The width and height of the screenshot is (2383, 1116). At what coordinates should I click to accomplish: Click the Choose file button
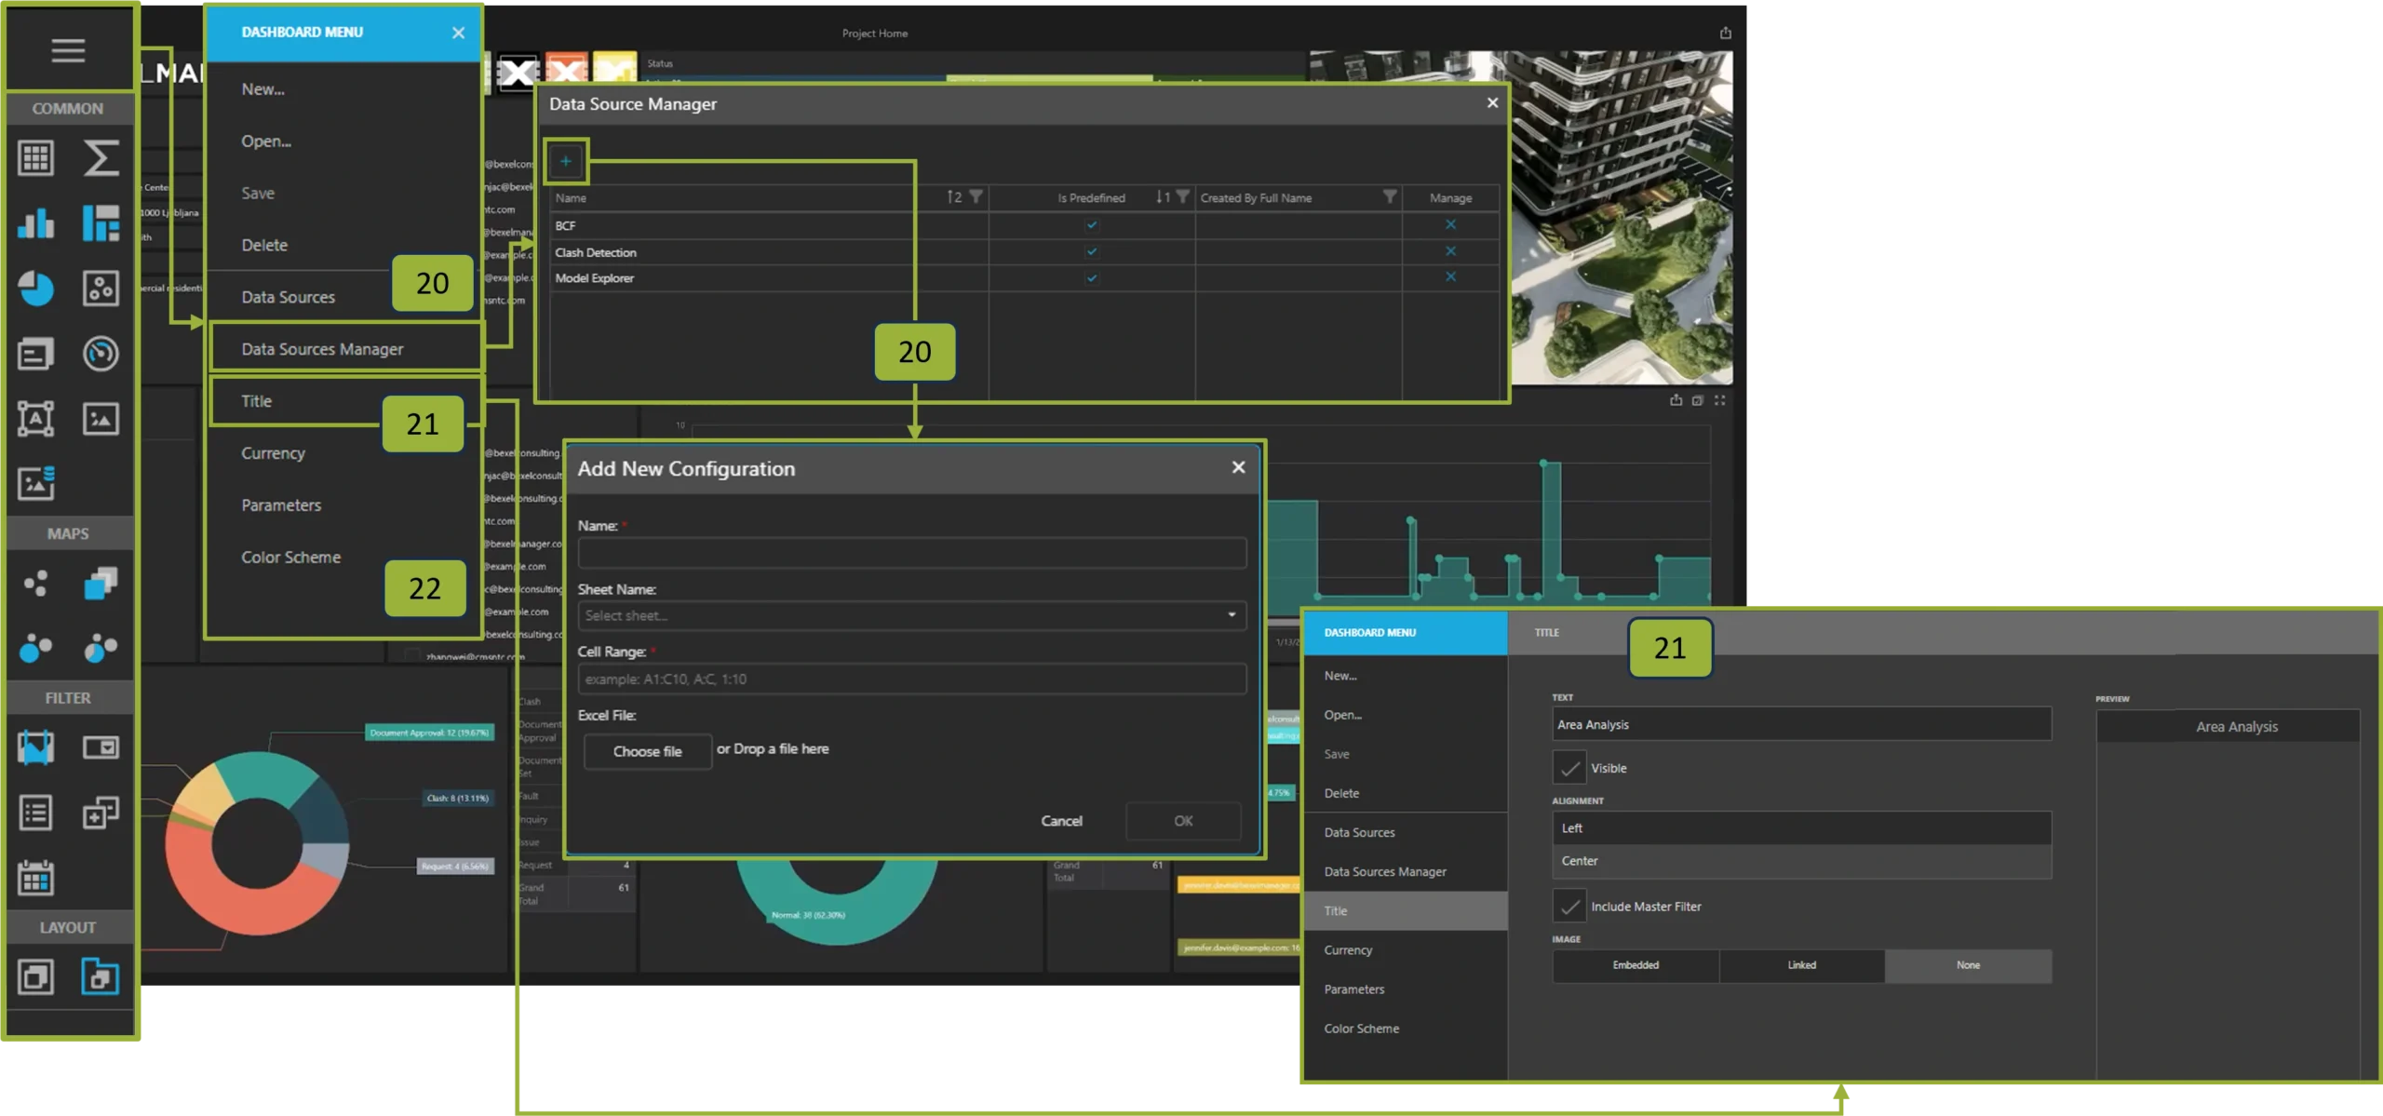pyautogui.click(x=647, y=751)
